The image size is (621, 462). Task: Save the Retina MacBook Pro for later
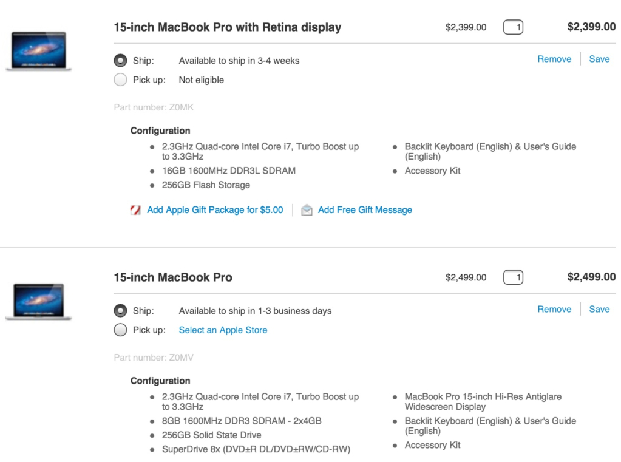click(599, 59)
